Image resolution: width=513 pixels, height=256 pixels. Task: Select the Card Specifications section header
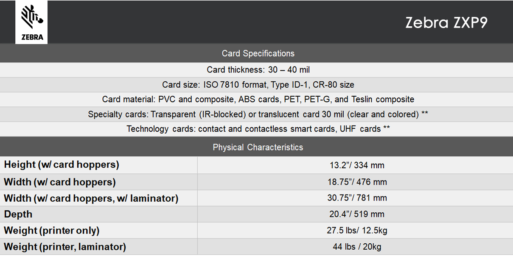258,53
